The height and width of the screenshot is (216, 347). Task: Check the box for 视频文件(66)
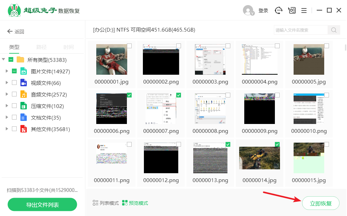[x=14, y=83]
